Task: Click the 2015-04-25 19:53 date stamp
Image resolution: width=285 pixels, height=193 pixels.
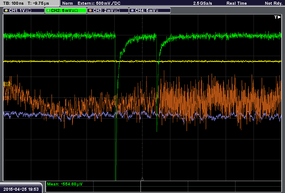Action: click(21, 189)
